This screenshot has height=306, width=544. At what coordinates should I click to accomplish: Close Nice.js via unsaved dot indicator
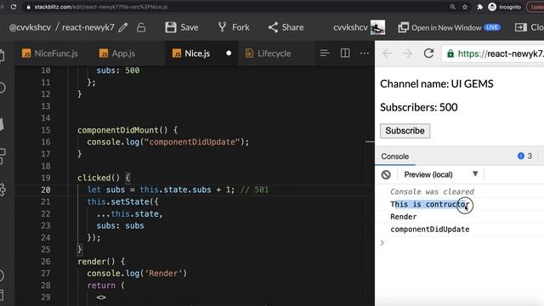click(x=229, y=53)
